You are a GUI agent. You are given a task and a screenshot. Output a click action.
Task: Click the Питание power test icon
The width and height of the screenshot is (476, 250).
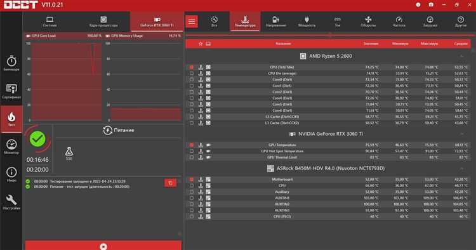[107, 130]
